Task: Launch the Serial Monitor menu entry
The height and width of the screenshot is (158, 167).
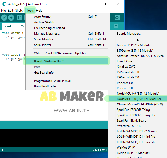Action: [x=67, y=39]
